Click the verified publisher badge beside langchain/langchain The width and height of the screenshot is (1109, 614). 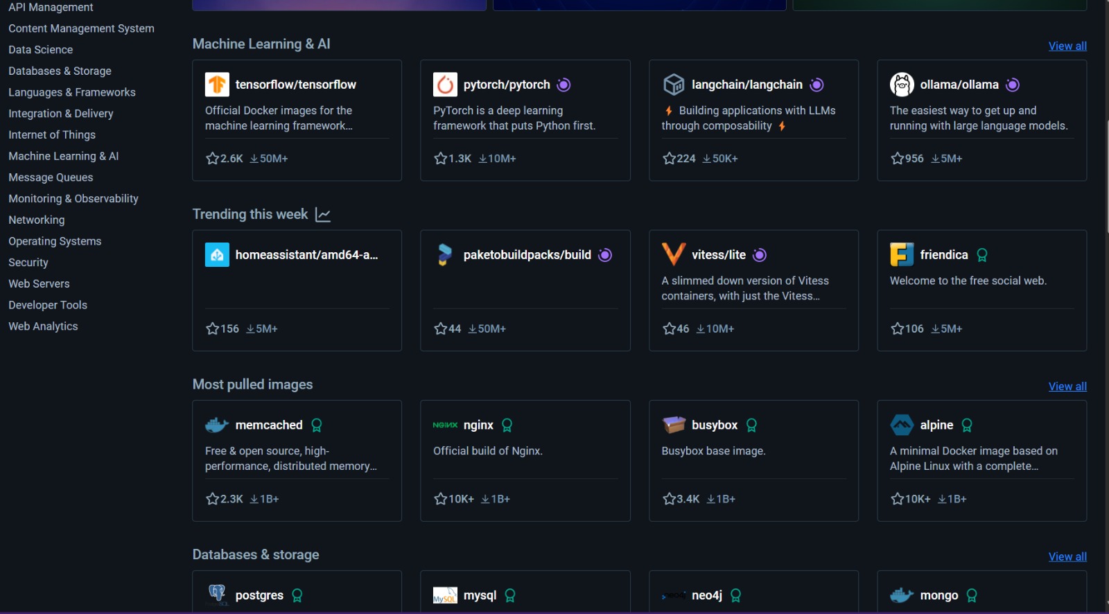pyautogui.click(x=817, y=85)
